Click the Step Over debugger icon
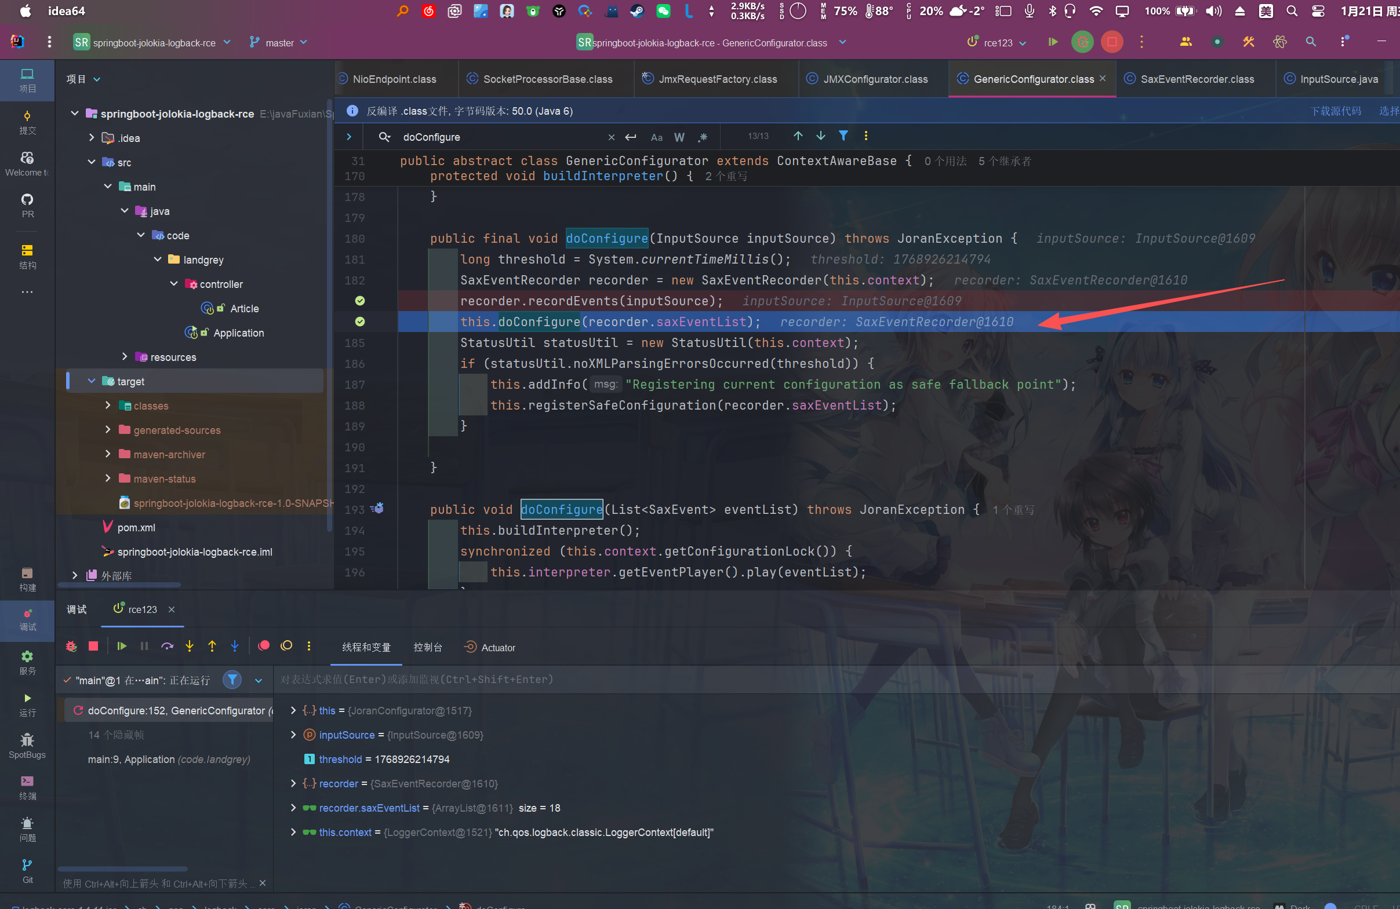Image resolution: width=1400 pixels, height=909 pixels. click(x=167, y=646)
